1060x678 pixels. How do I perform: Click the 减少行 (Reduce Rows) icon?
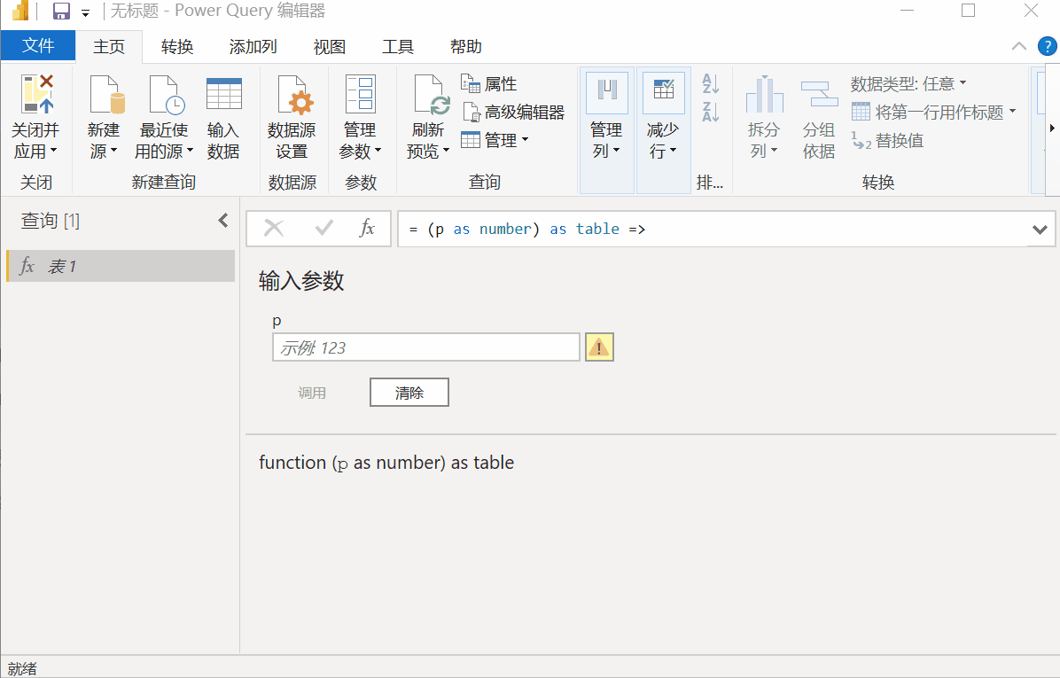[664, 90]
